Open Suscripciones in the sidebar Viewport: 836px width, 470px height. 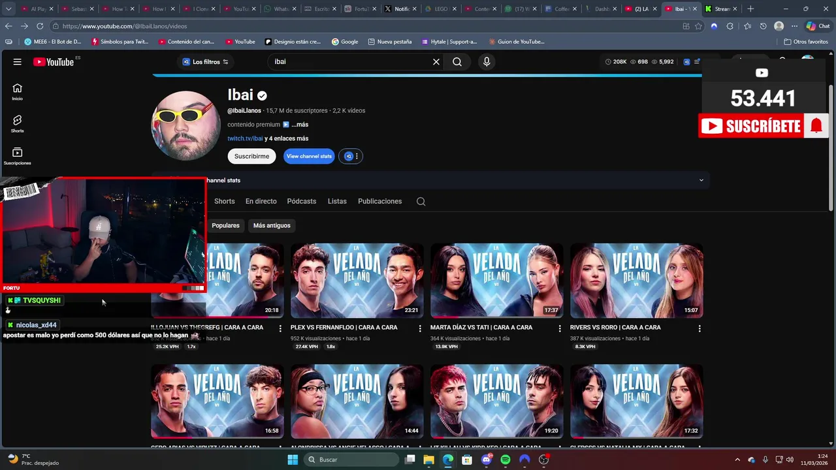[17, 156]
